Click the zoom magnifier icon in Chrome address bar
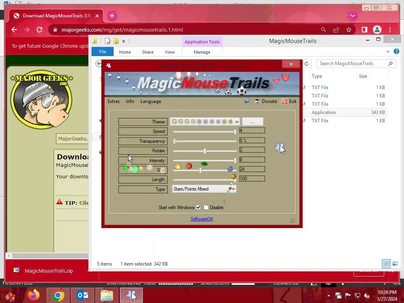This screenshot has height=303, width=404. click(324, 30)
